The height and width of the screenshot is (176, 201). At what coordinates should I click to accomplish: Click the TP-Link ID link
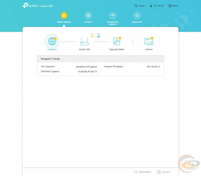[157, 6]
